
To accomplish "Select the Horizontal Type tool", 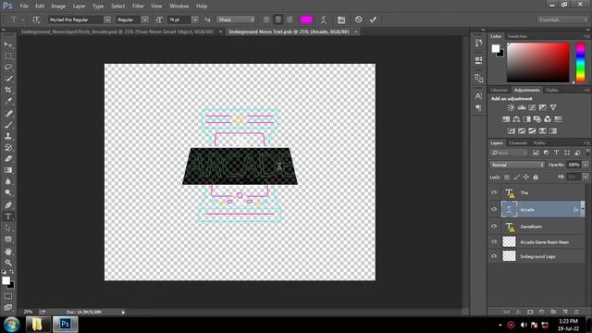I will tap(8, 216).
